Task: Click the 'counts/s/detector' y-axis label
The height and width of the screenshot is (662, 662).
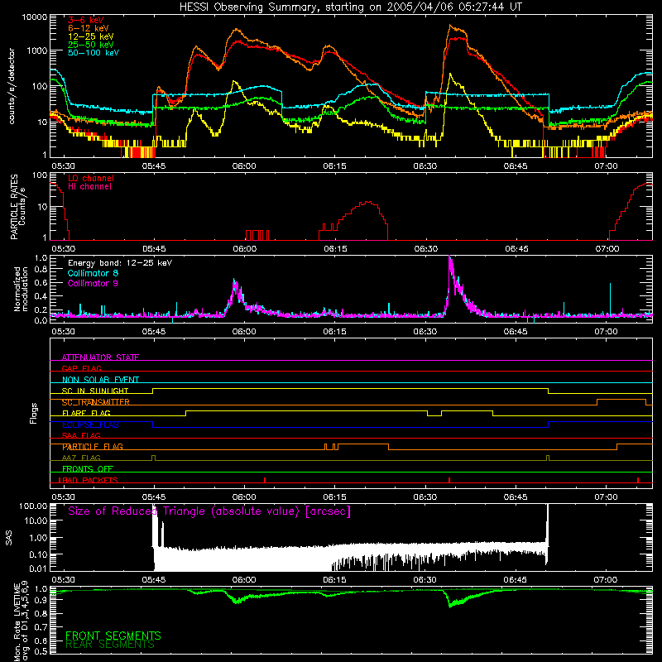Action: coord(12,86)
